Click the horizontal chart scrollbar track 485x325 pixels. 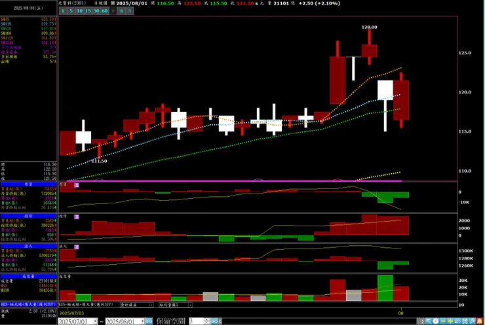pyautogui.click(x=320, y=321)
